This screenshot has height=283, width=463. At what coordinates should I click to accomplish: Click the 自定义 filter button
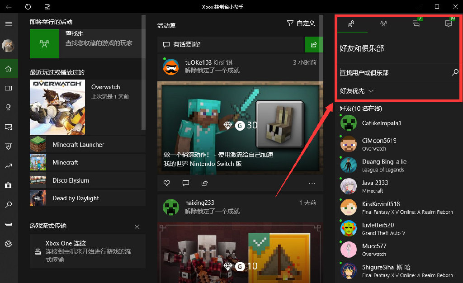301,24
